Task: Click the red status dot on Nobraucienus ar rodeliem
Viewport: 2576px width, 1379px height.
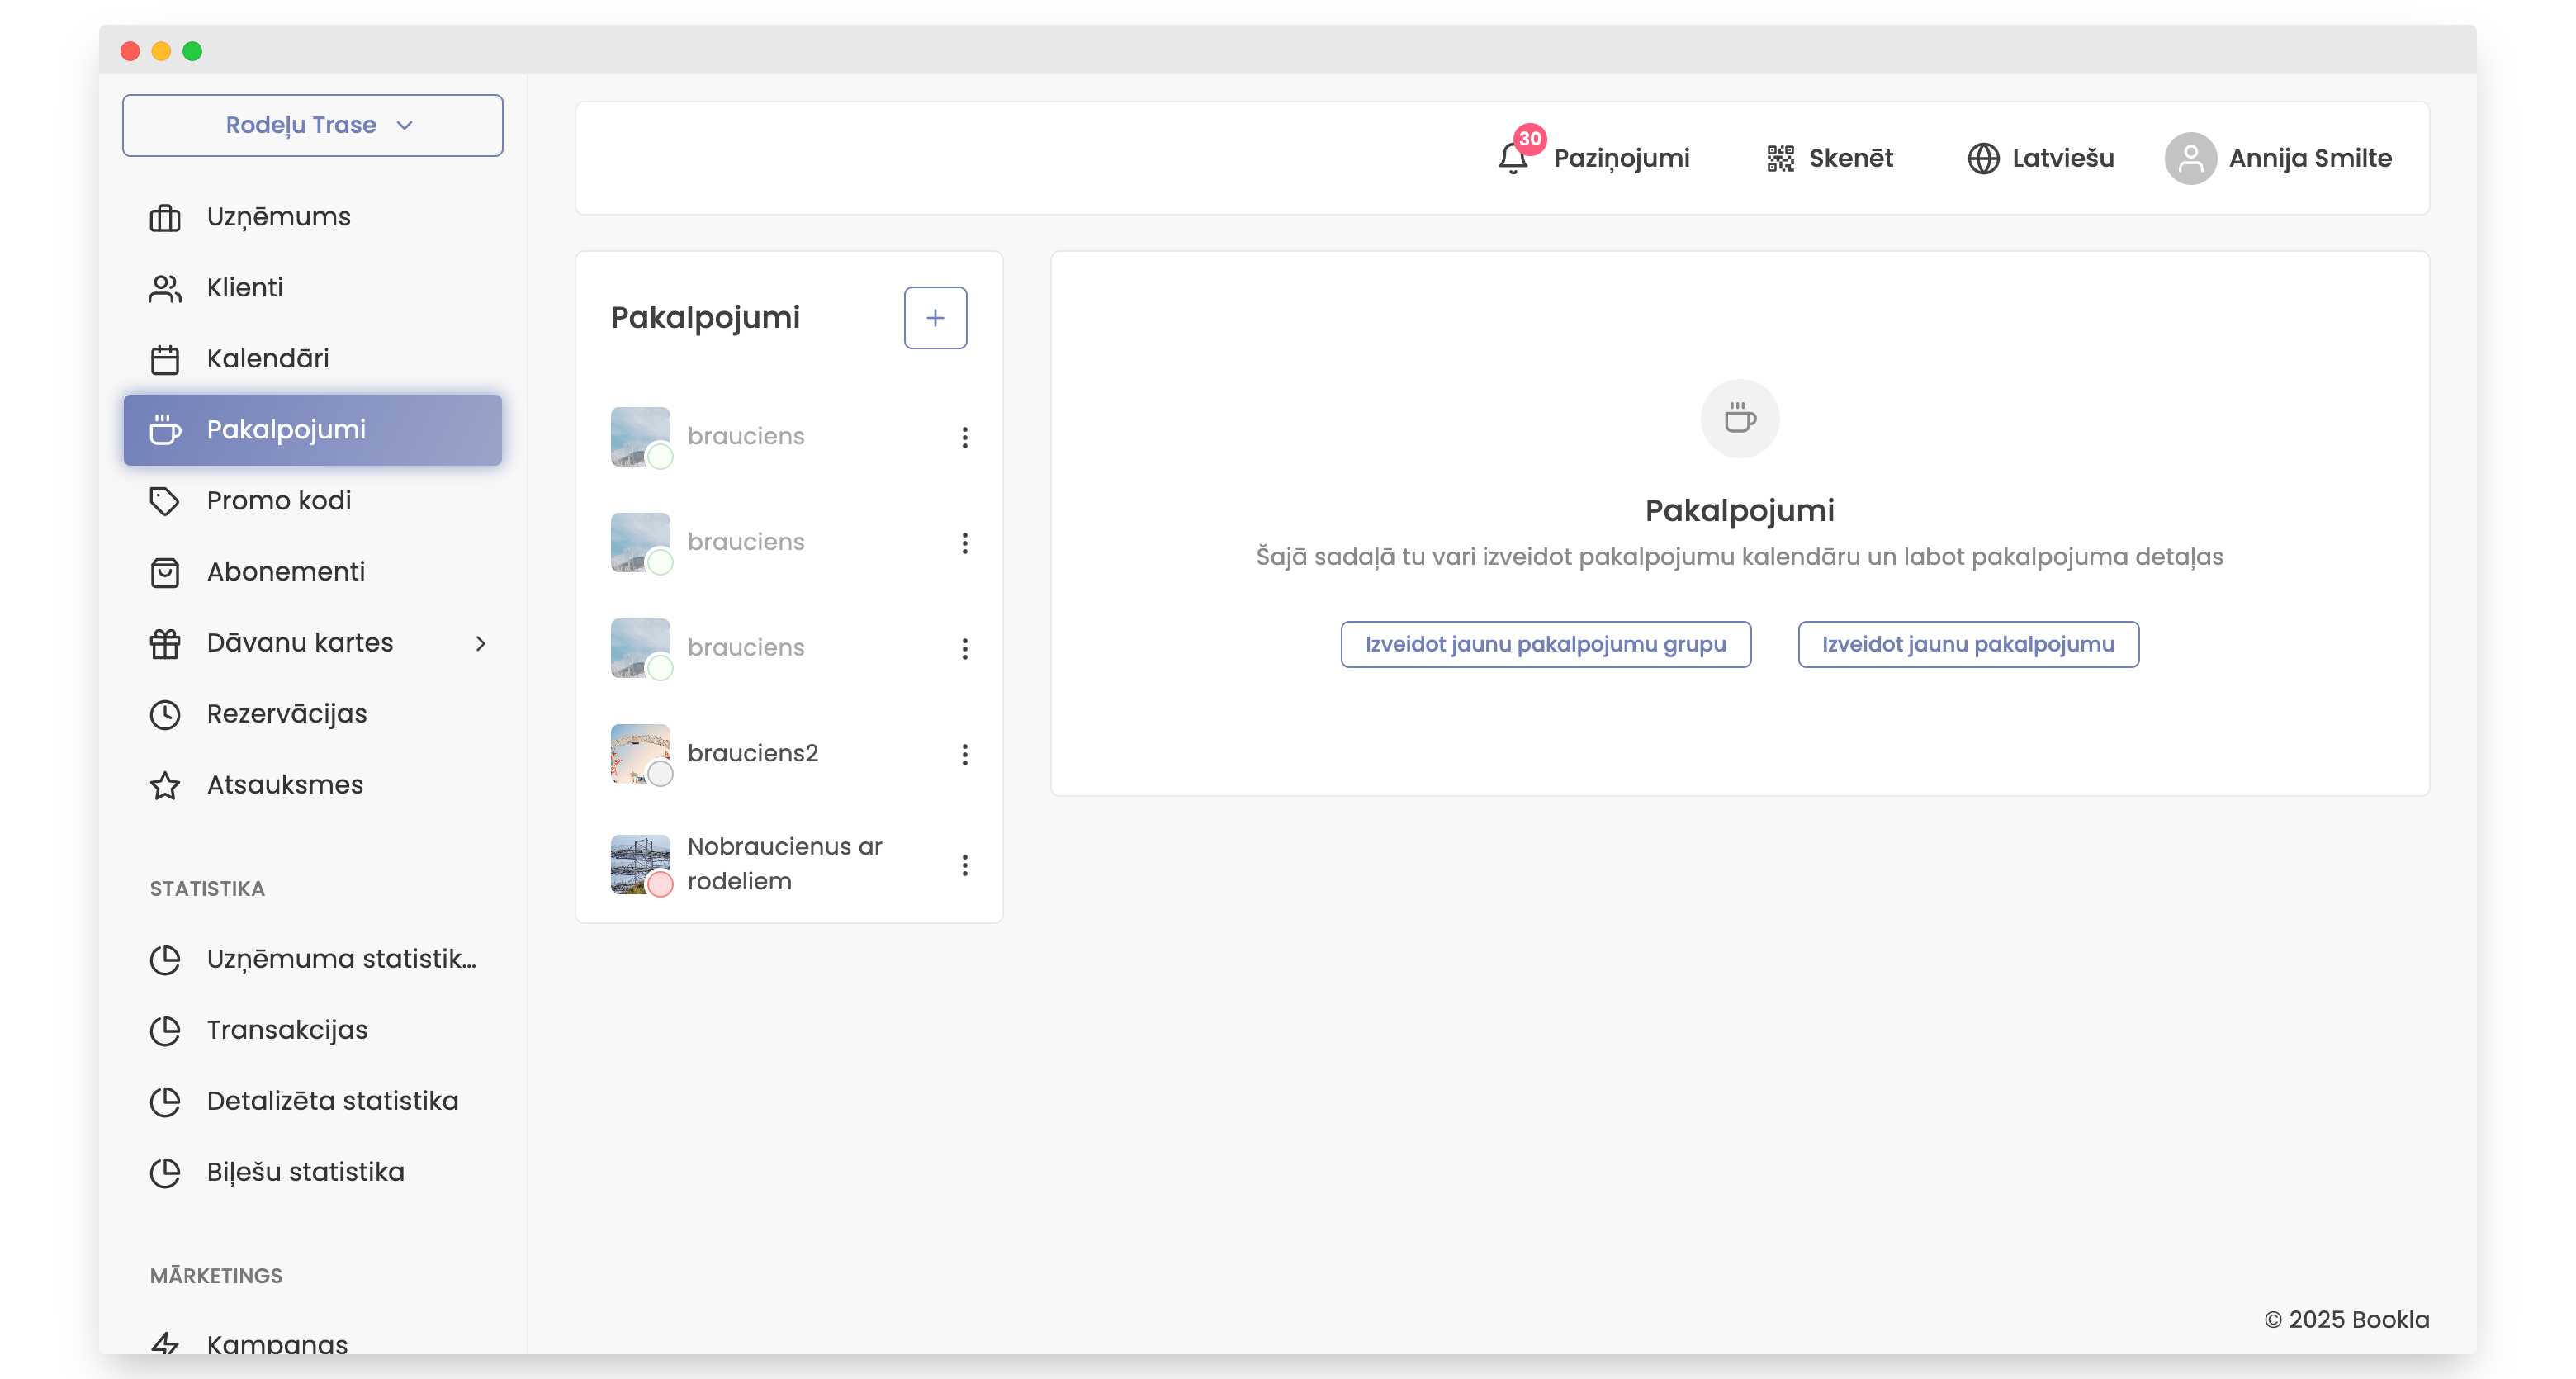Action: tap(660, 884)
